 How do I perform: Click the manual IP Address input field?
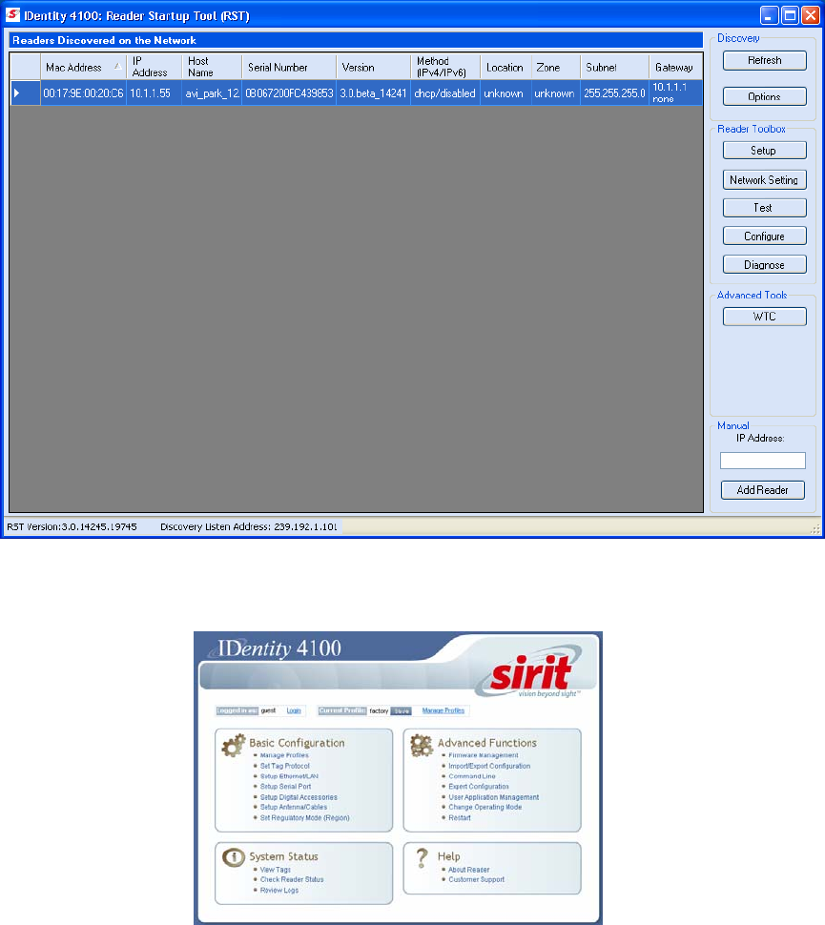(762, 461)
